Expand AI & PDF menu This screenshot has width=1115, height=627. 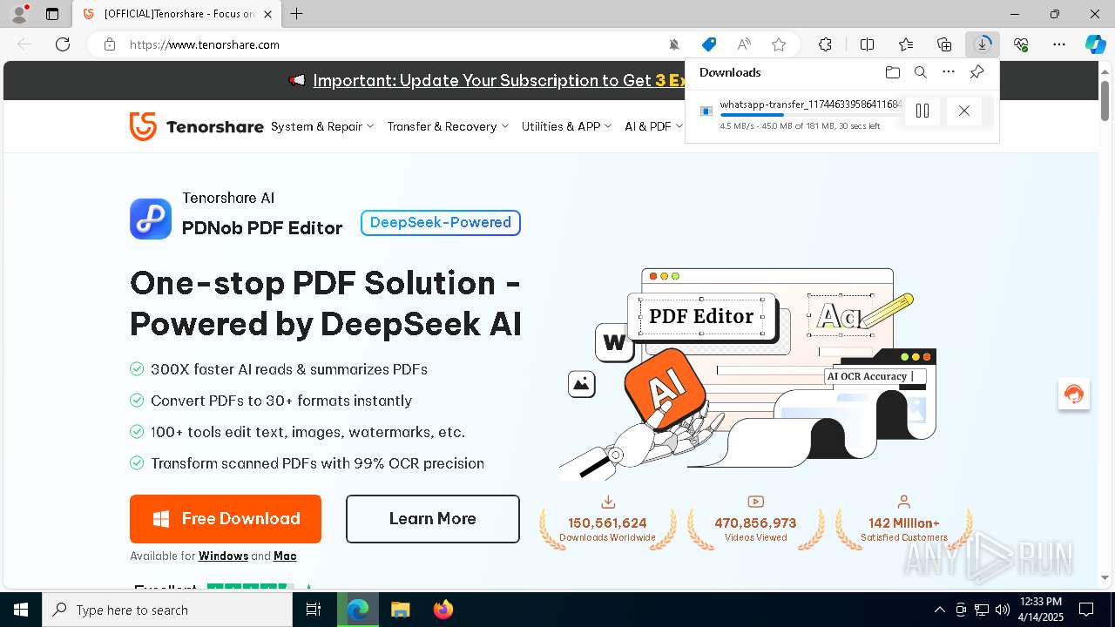tap(654, 126)
